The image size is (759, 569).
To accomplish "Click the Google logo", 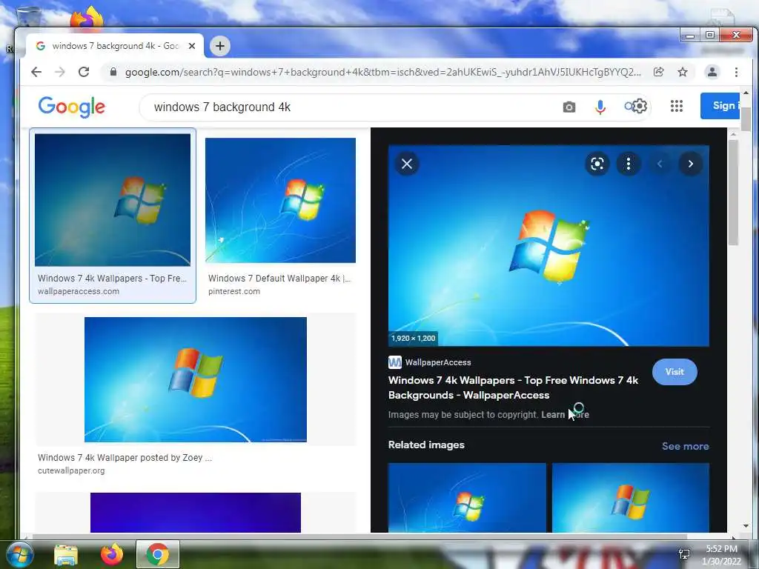I will pos(72,107).
